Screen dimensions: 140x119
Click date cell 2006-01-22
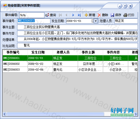point(40,64)
